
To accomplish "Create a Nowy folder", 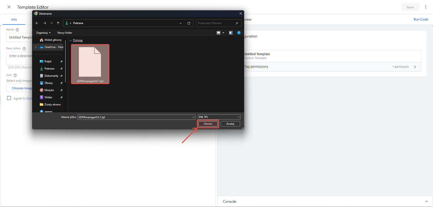I will pos(65,33).
